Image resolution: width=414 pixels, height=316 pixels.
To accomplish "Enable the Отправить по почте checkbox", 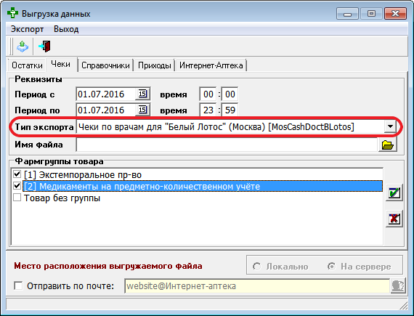I will click(x=18, y=285).
